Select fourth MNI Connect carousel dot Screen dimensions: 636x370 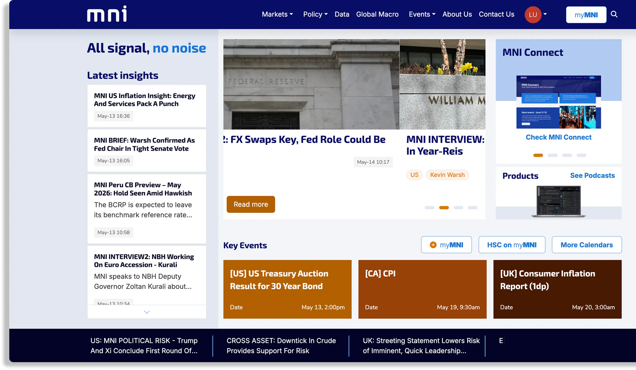coord(581,155)
